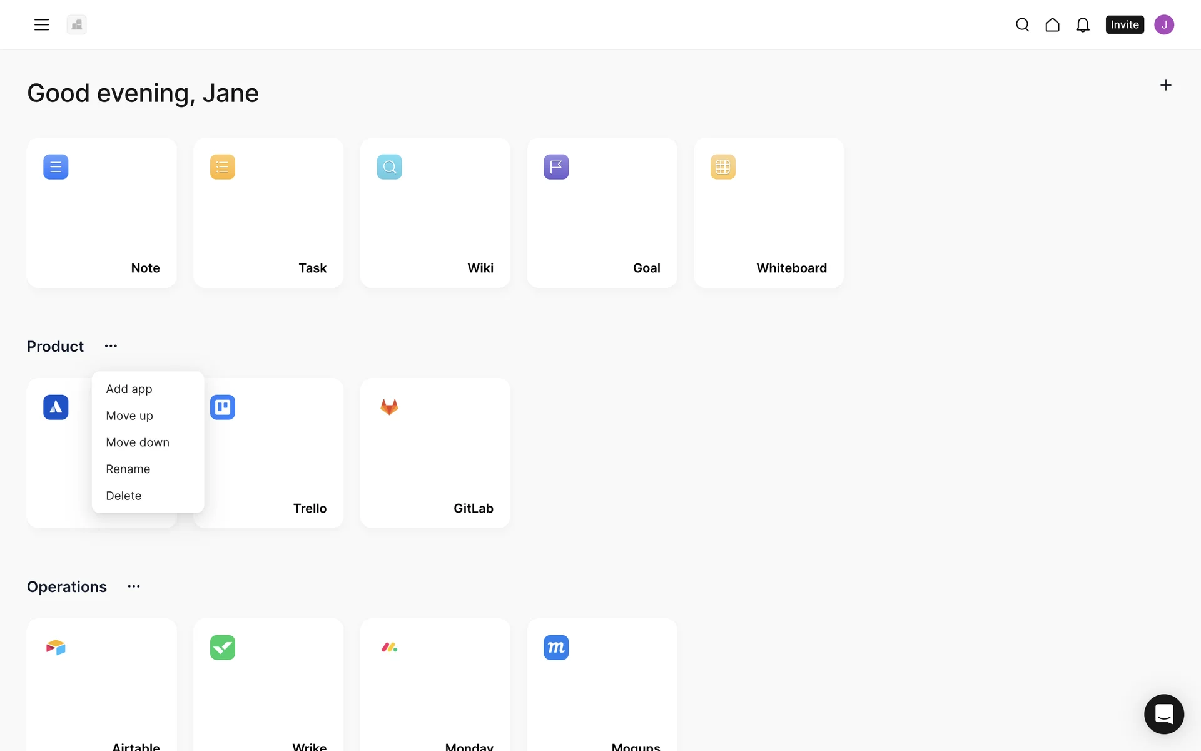Click the GitLab fox icon

(389, 407)
